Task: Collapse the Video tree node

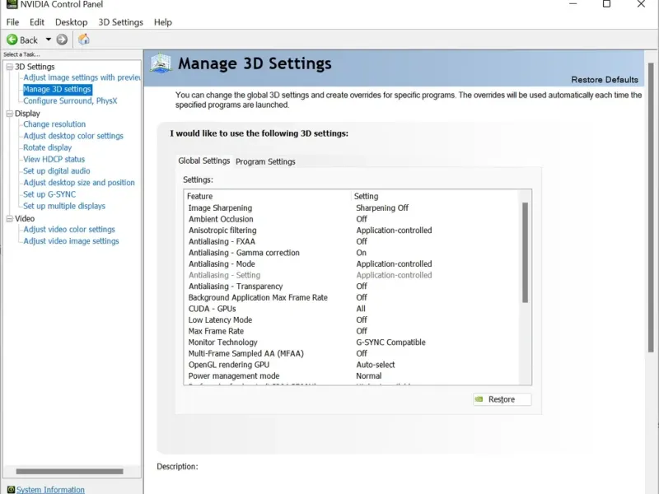Action: tap(9, 219)
